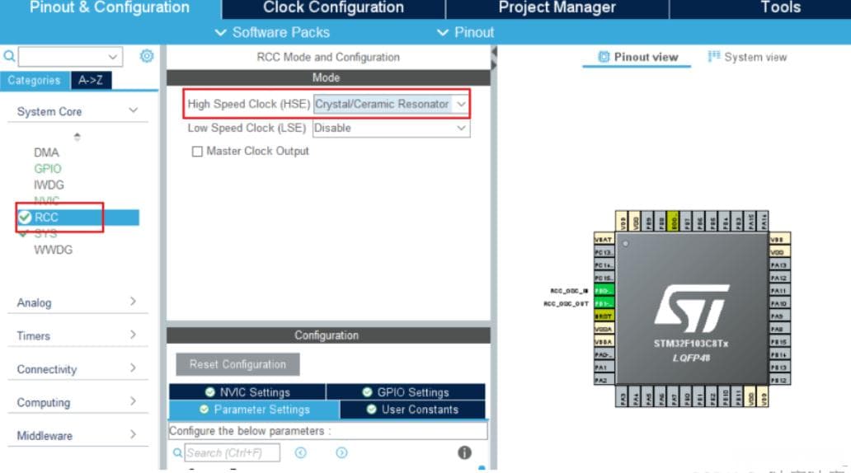Click the ST logo on the chip

click(691, 308)
